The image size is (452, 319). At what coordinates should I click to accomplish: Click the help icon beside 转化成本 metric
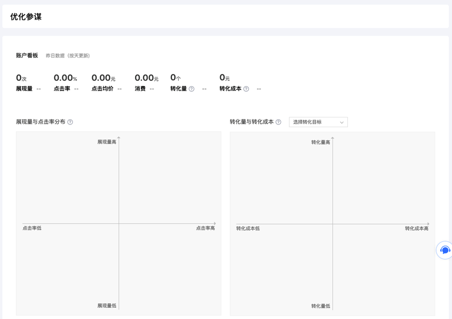click(246, 89)
